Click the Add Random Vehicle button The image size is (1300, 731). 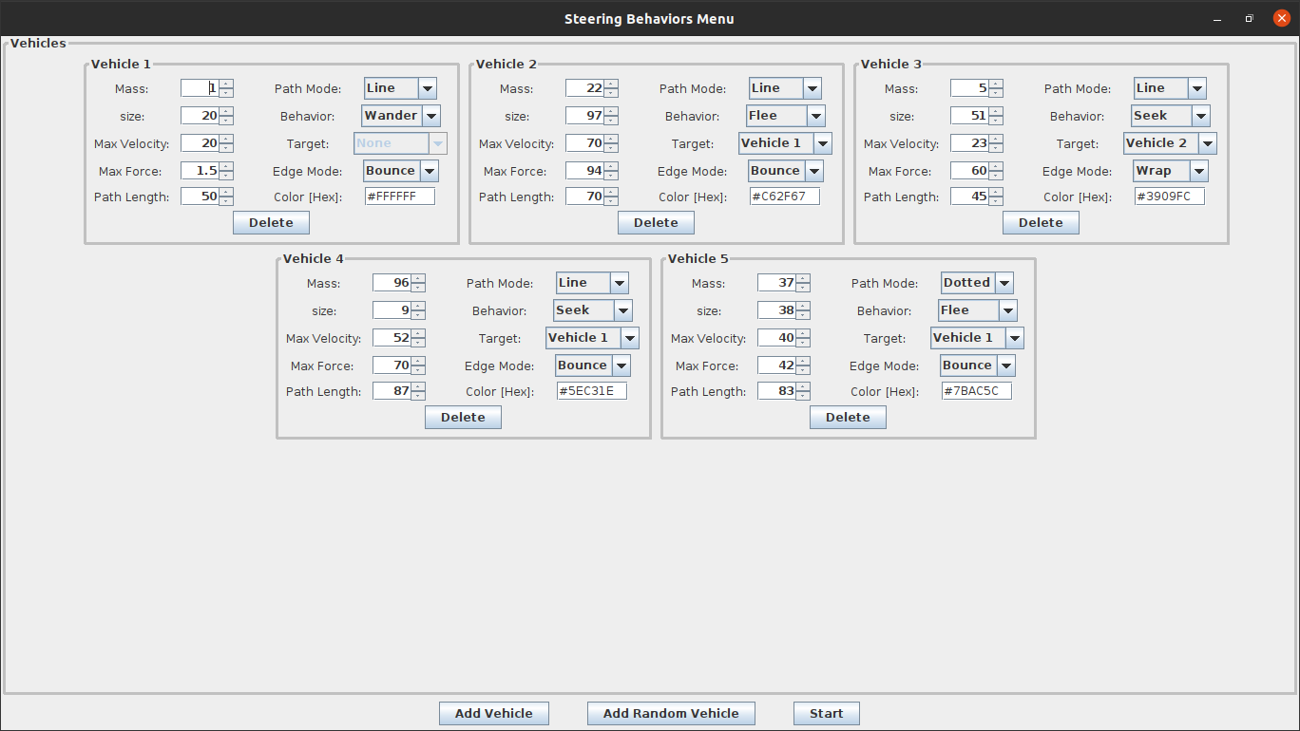tap(671, 713)
